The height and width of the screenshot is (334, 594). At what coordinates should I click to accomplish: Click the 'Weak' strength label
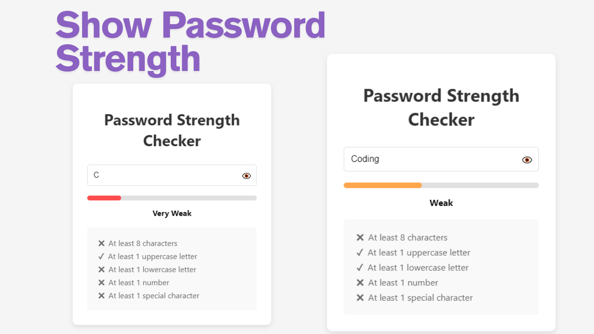(441, 203)
